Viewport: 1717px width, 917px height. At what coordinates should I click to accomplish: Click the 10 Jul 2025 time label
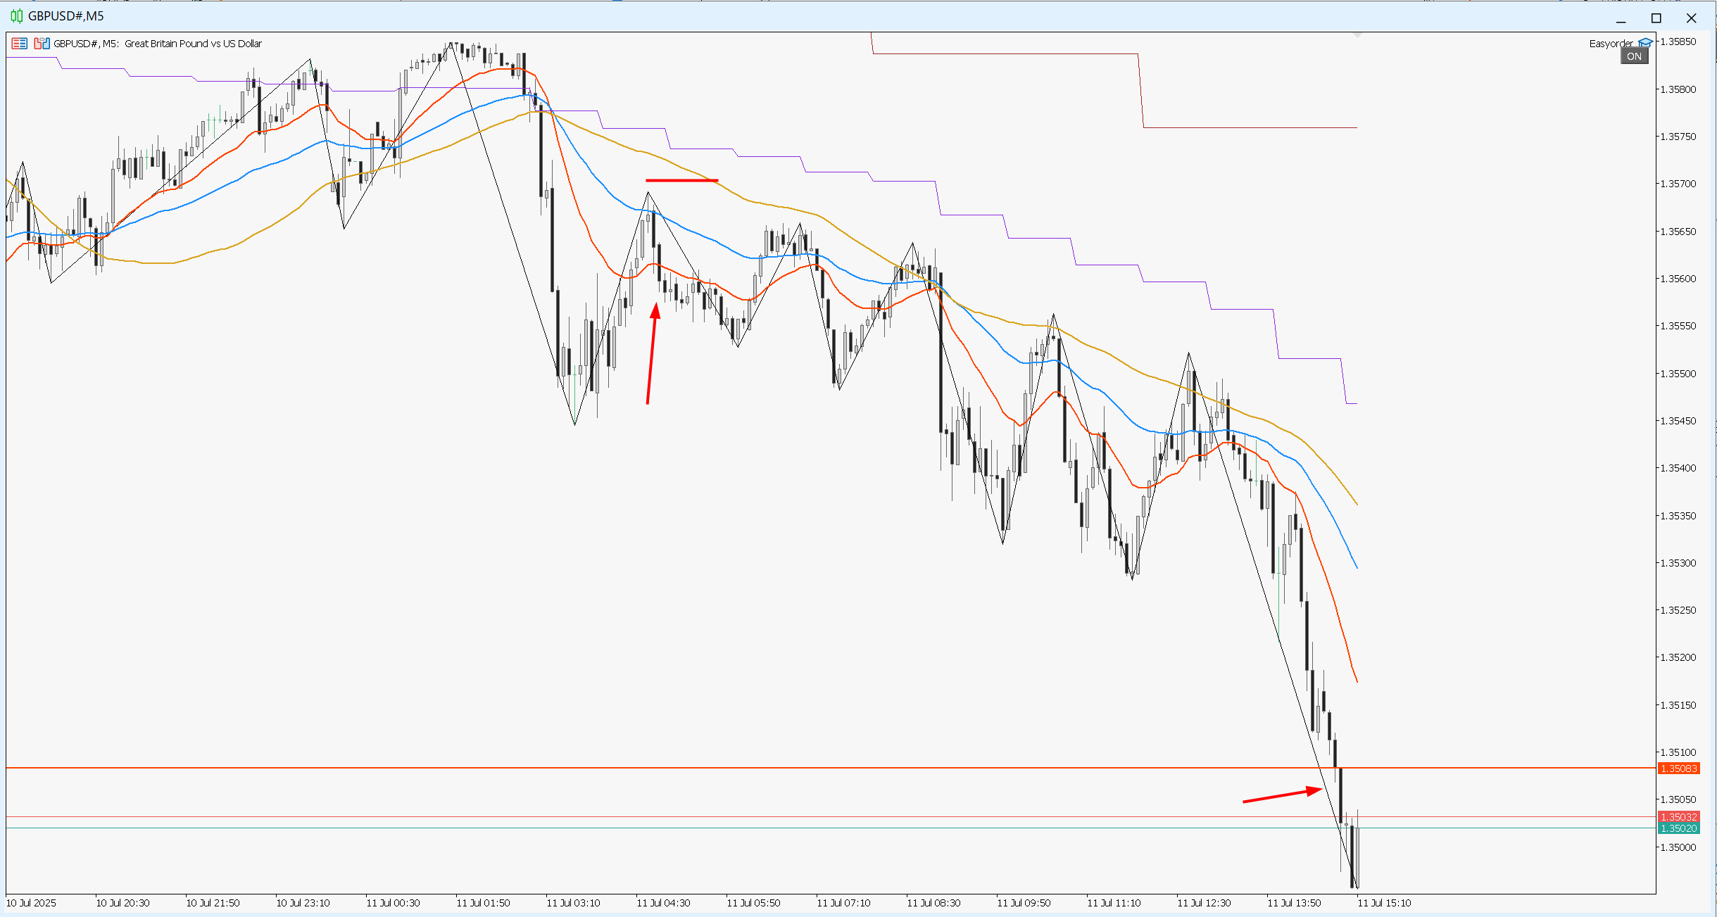[x=31, y=903]
